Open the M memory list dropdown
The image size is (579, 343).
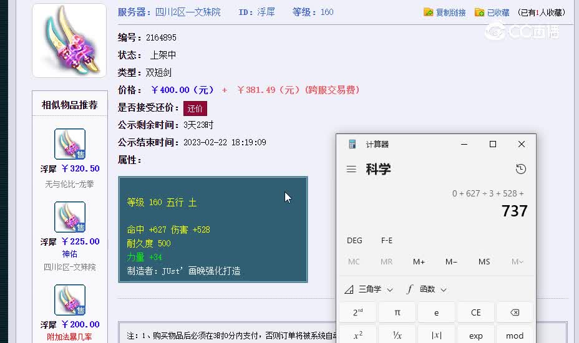click(517, 262)
